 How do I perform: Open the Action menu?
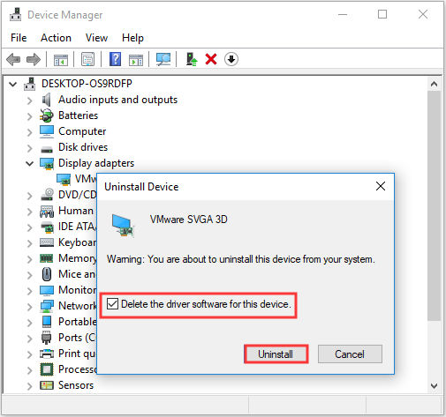[56, 38]
